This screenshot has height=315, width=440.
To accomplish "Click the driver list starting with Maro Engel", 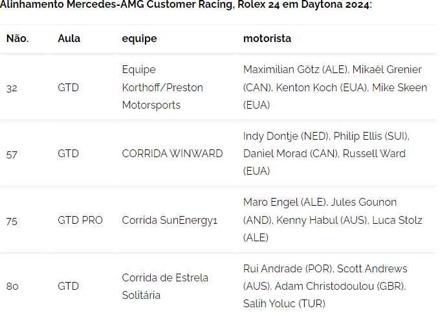I will pyautogui.click(x=332, y=221).
